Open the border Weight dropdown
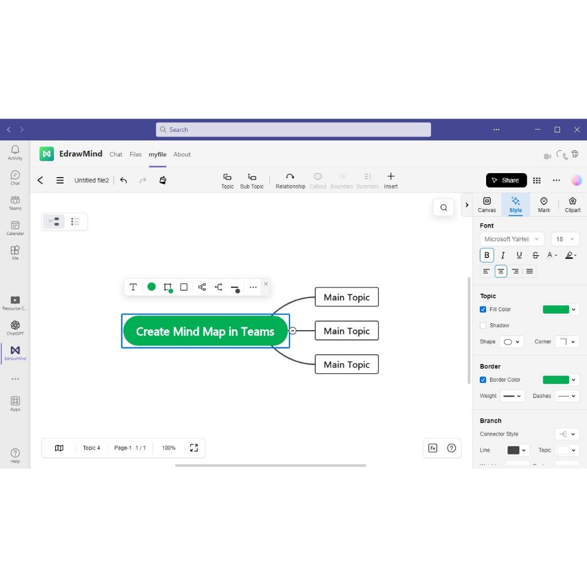Viewport: 587px width, 587px height. click(x=512, y=396)
